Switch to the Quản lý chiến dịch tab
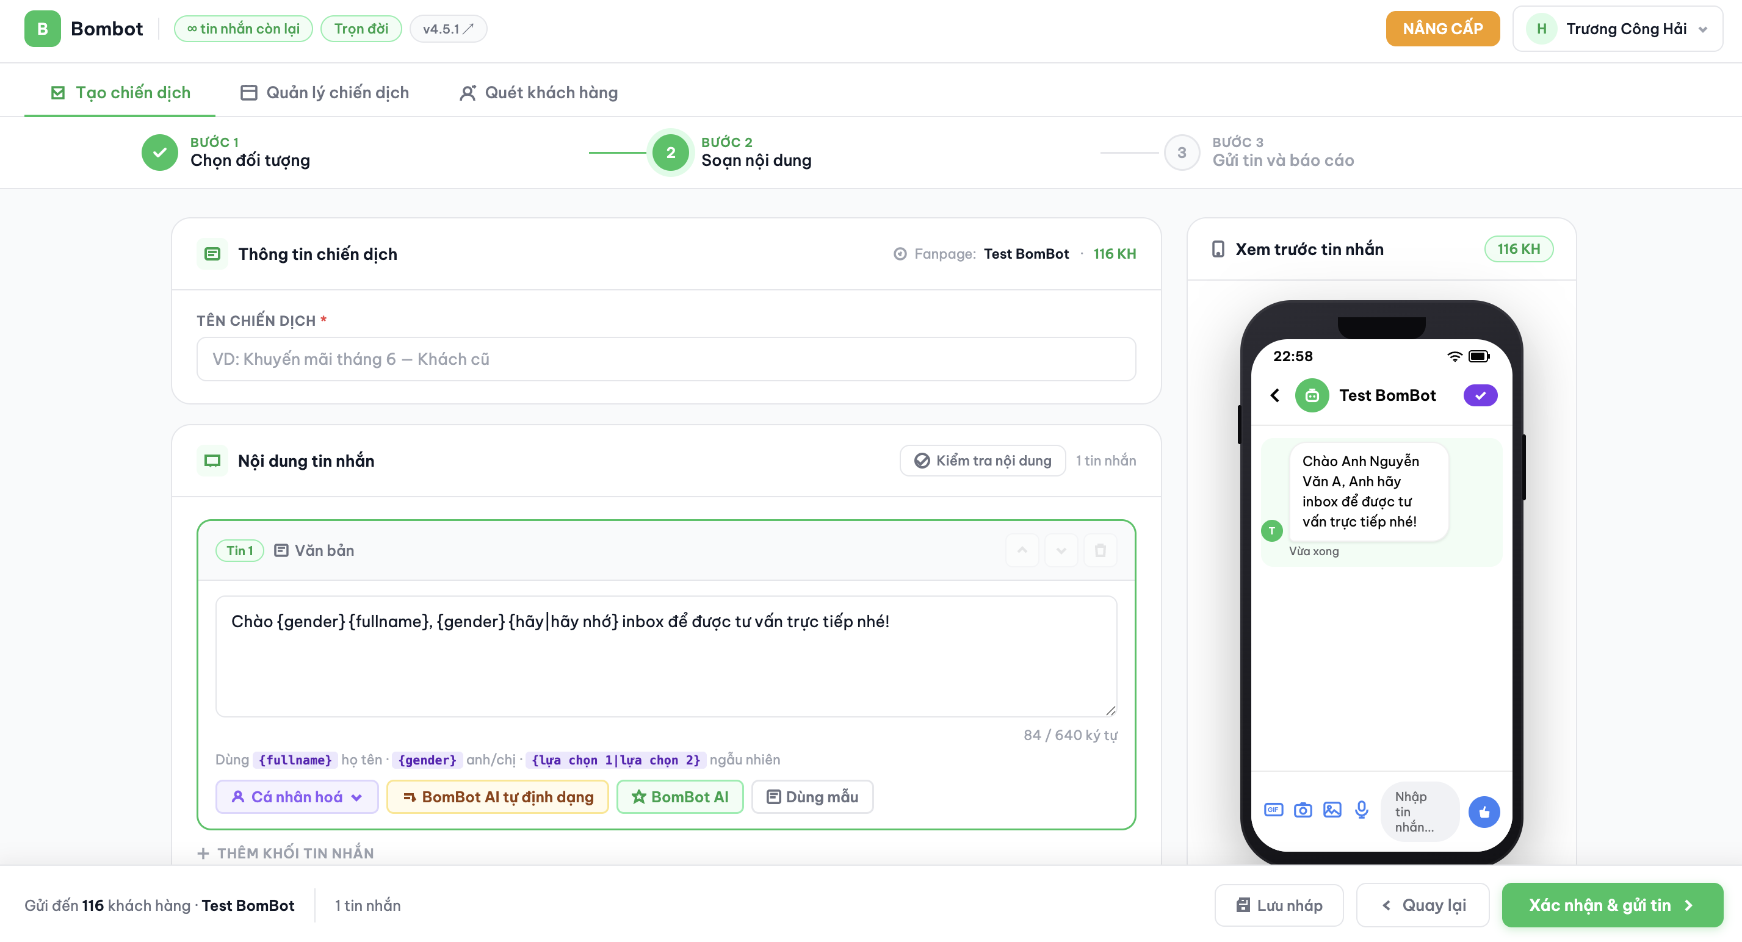1742x942 pixels. pos(324,92)
